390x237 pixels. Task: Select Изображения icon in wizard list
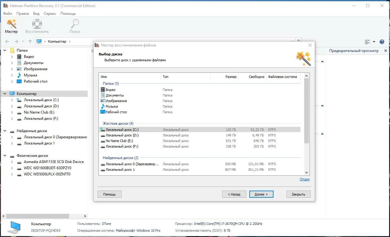pyautogui.click(x=103, y=101)
